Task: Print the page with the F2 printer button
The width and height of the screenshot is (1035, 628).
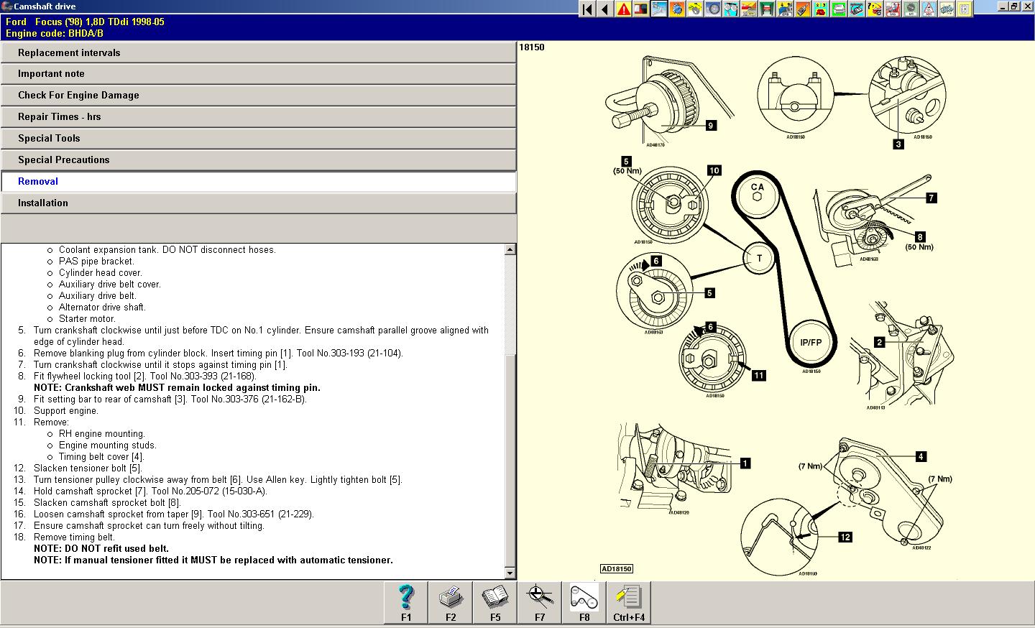Action: point(451,602)
